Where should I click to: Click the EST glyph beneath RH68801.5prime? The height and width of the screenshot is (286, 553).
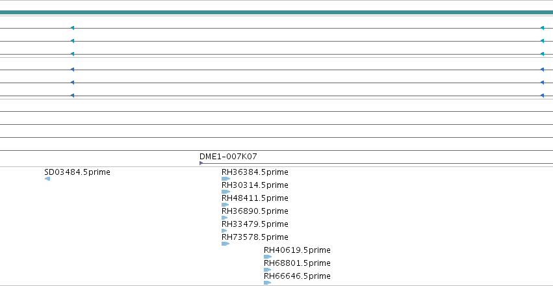(x=267, y=270)
